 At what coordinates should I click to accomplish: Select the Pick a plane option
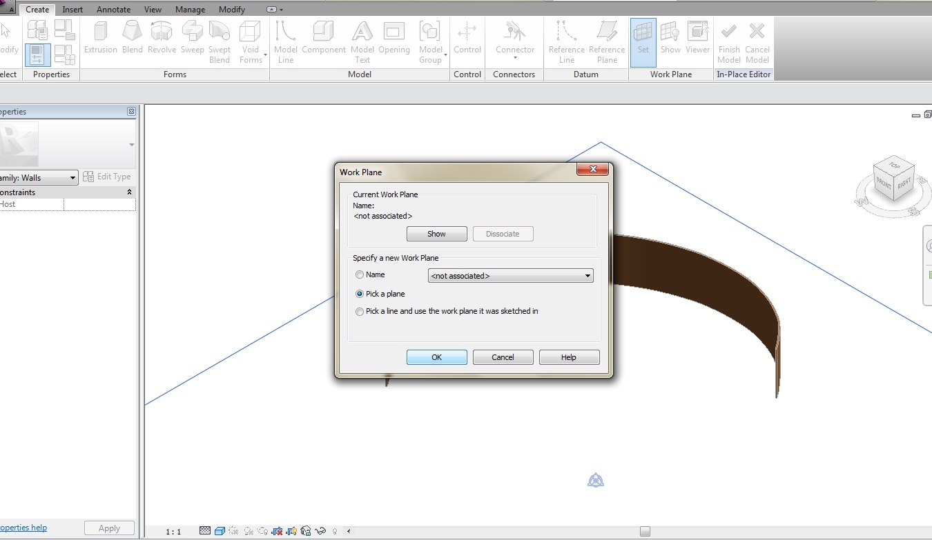360,294
